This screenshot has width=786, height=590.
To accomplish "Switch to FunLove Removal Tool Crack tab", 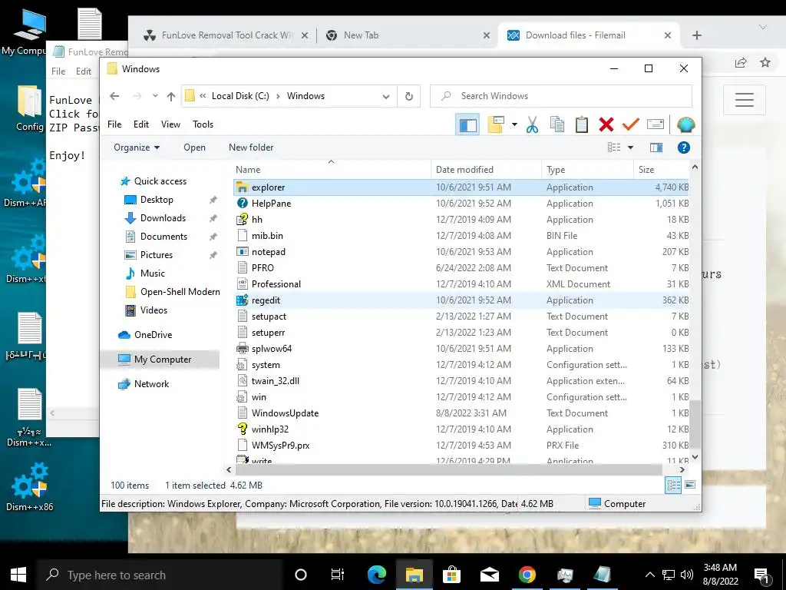I will click(x=226, y=35).
